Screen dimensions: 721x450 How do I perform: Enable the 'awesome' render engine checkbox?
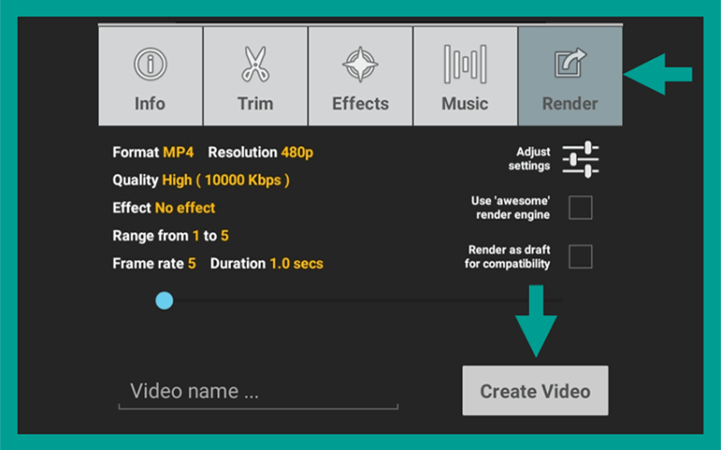coord(580,208)
